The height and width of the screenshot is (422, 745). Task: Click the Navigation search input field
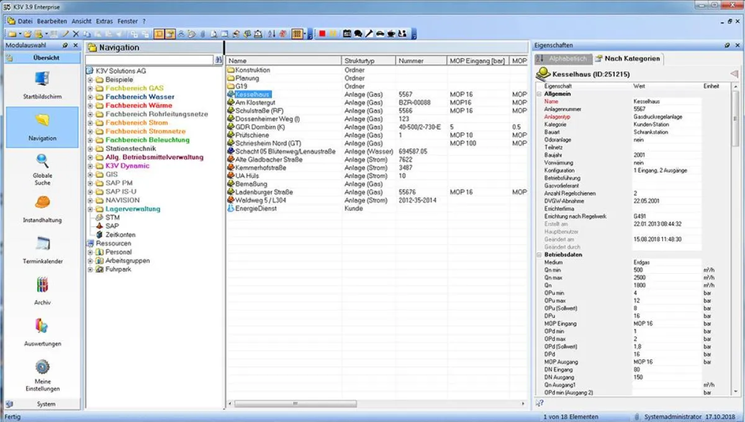pos(149,60)
